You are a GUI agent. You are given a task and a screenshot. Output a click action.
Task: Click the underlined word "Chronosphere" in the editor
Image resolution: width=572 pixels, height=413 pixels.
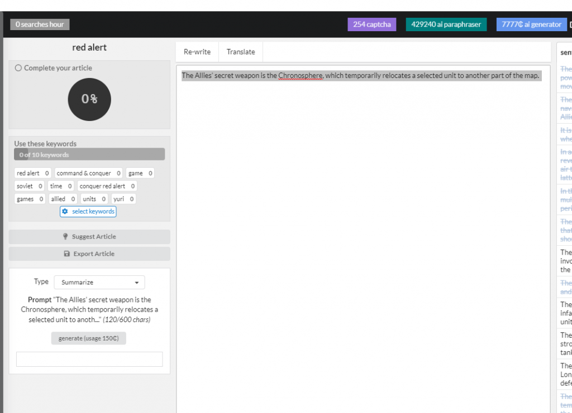click(x=300, y=76)
